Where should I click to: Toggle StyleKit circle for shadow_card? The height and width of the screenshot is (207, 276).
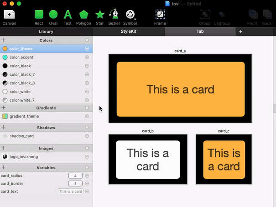pyautogui.click(x=87, y=136)
